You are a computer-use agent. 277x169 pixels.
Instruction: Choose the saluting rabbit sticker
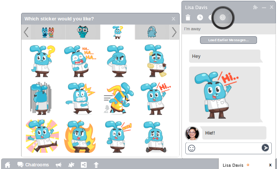pyautogui.click(x=117, y=61)
